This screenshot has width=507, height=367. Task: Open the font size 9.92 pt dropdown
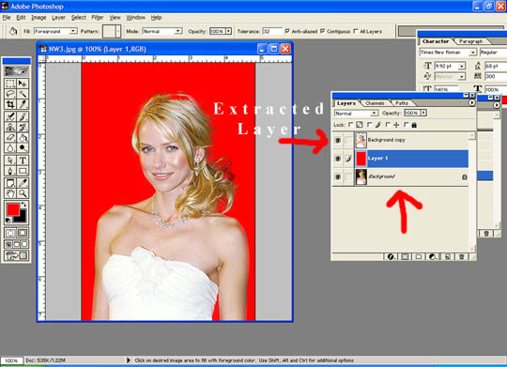pyautogui.click(x=462, y=67)
